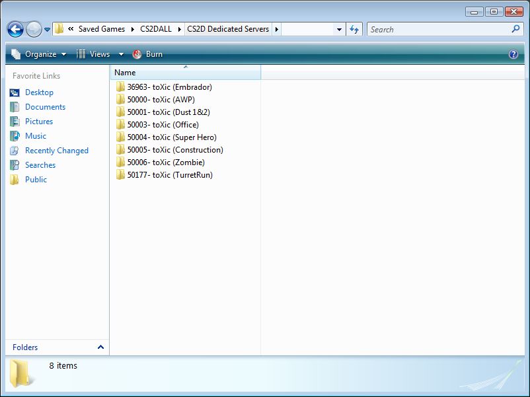This screenshot has height=397, width=530.
Task: Click the Views button
Action: (94, 54)
